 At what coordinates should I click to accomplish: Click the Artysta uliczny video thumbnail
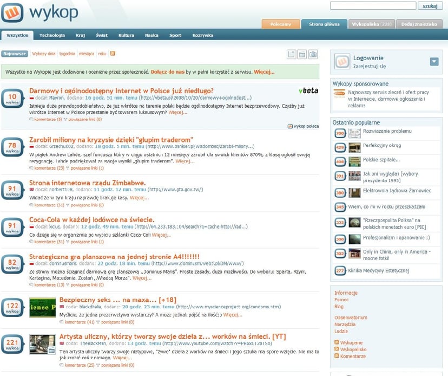pos(43,344)
